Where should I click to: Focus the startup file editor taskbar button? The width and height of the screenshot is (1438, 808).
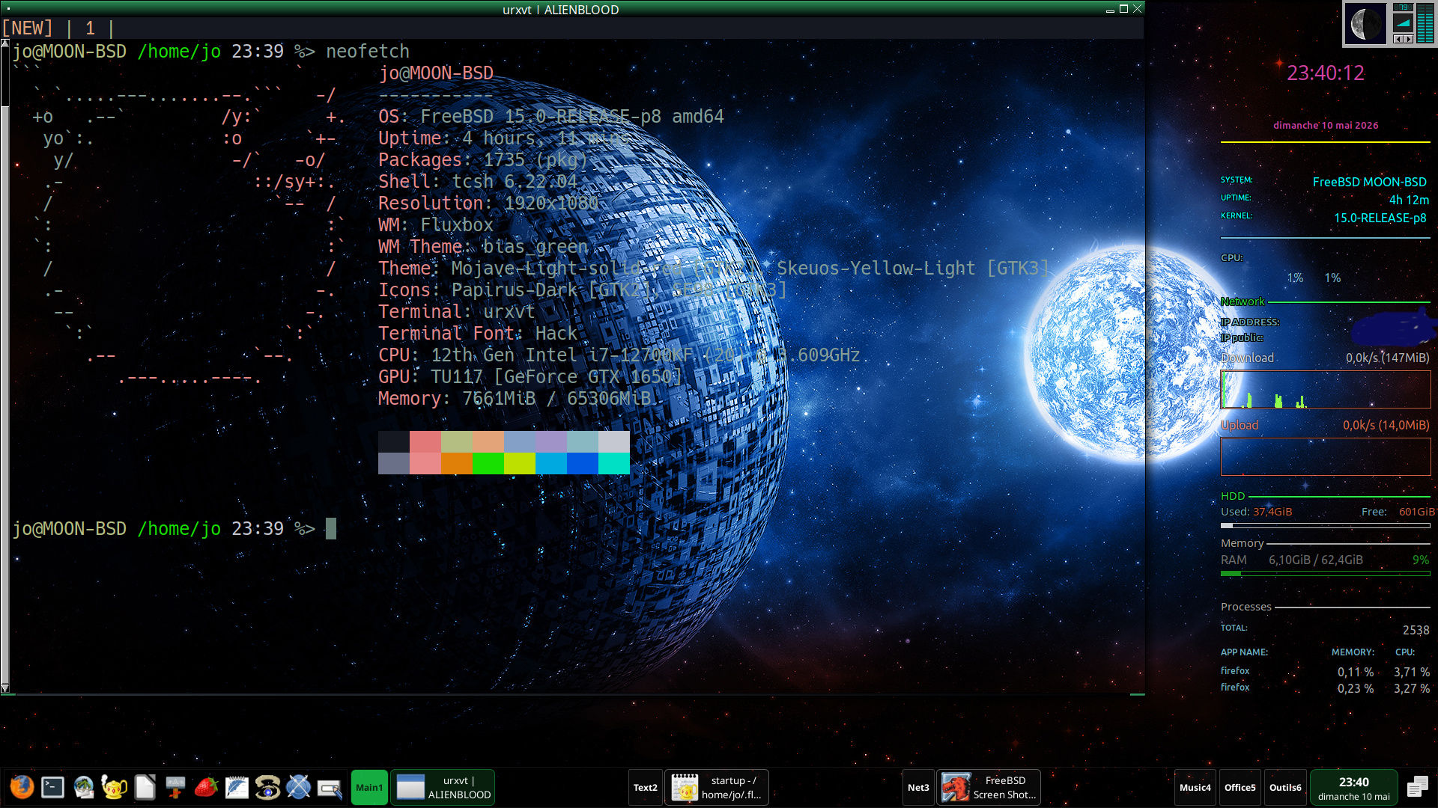point(717,787)
